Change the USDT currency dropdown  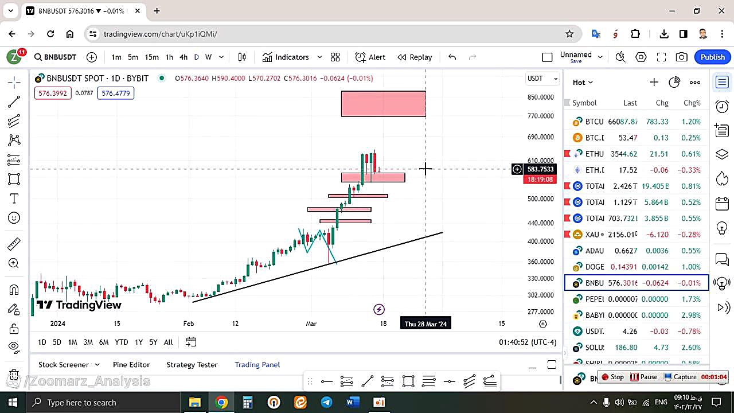click(542, 78)
